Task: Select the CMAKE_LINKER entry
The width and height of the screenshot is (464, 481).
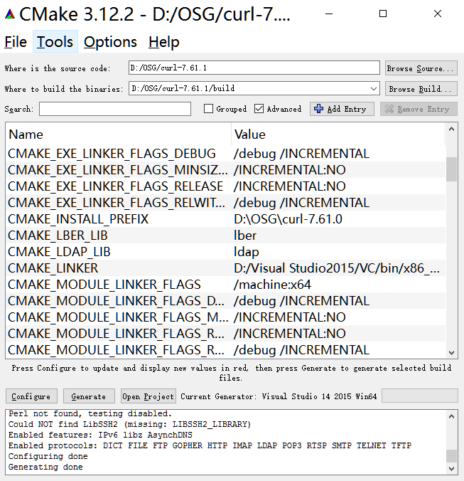Action: pyautogui.click(x=53, y=268)
